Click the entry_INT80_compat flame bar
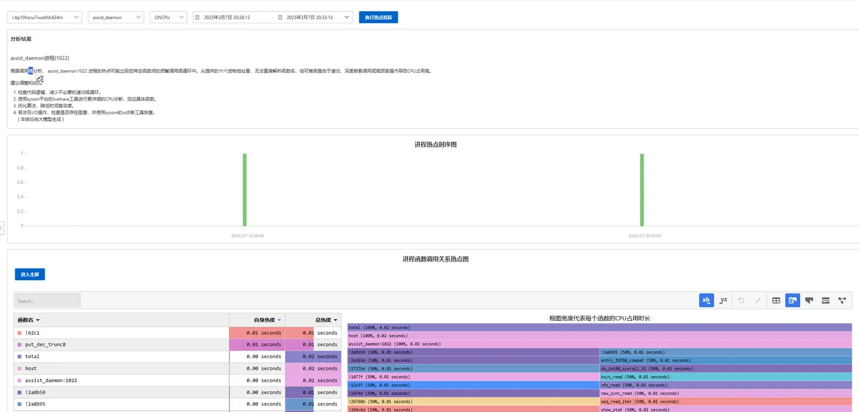This screenshot has height=412, width=859. pyautogui.click(x=726, y=360)
